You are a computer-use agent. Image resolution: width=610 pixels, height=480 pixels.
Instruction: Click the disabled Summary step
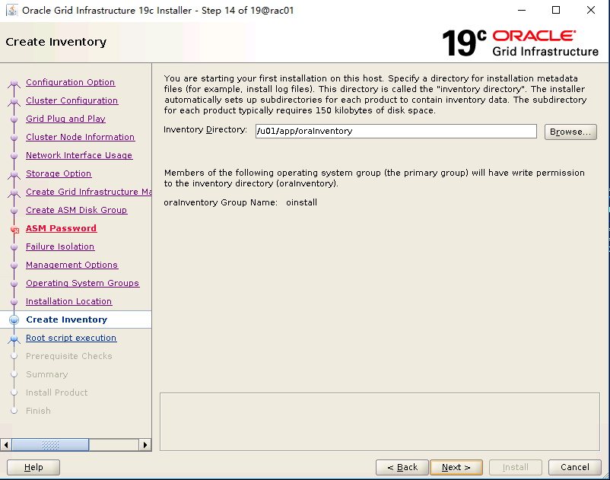click(46, 374)
